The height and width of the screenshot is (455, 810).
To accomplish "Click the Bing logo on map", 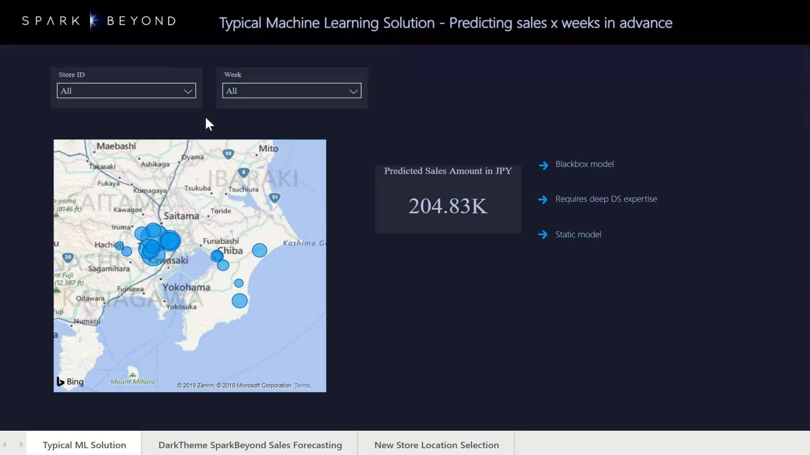I will pyautogui.click(x=70, y=382).
